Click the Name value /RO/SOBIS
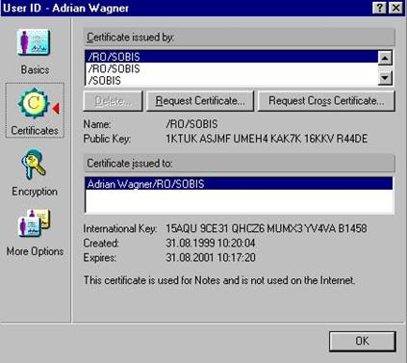Viewport: 407px width, 363px height. point(191,124)
